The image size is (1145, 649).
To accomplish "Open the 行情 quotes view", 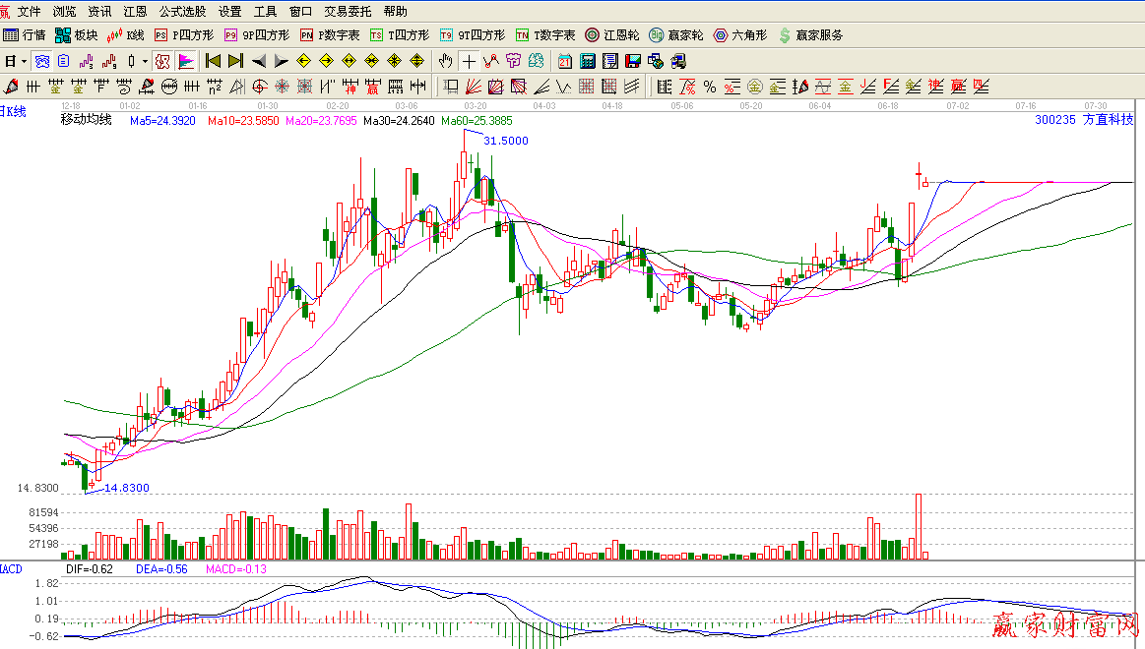I will point(25,35).
